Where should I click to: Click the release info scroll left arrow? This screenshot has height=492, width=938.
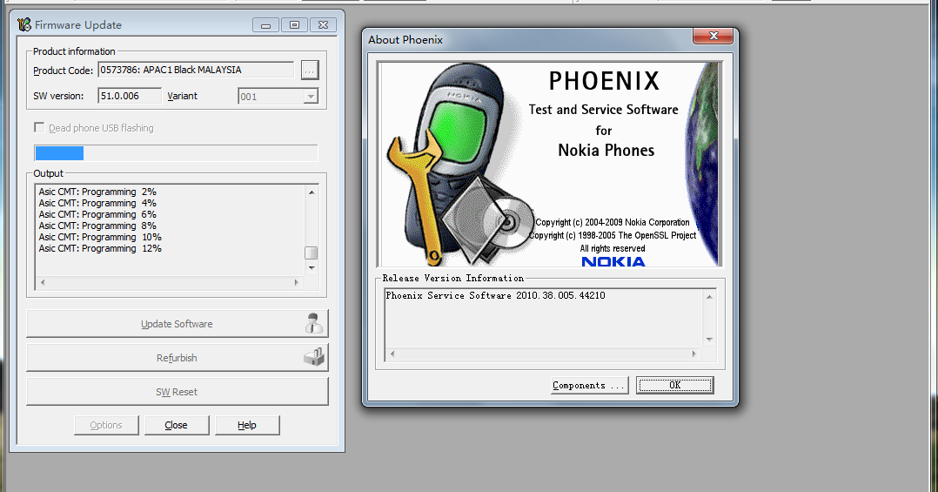tap(392, 354)
